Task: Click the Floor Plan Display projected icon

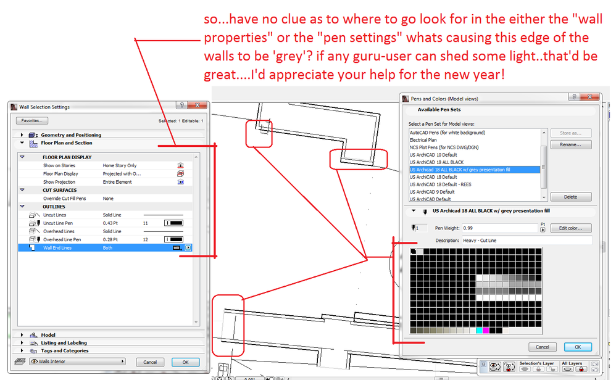Action: pos(180,173)
